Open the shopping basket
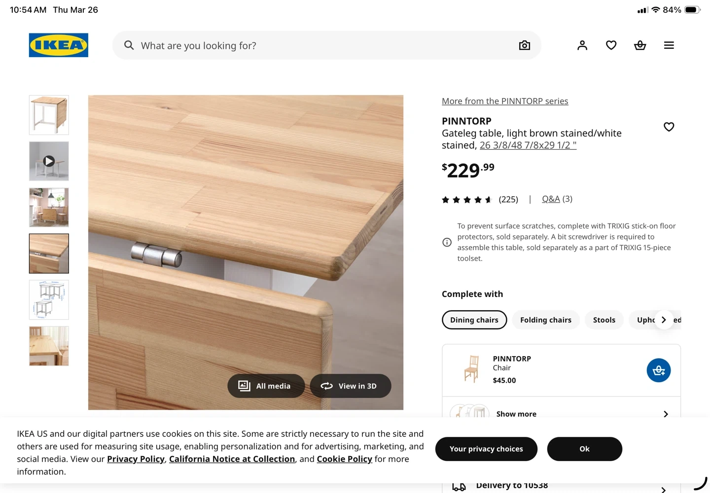This screenshot has width=710, height=493. [640, 45]
